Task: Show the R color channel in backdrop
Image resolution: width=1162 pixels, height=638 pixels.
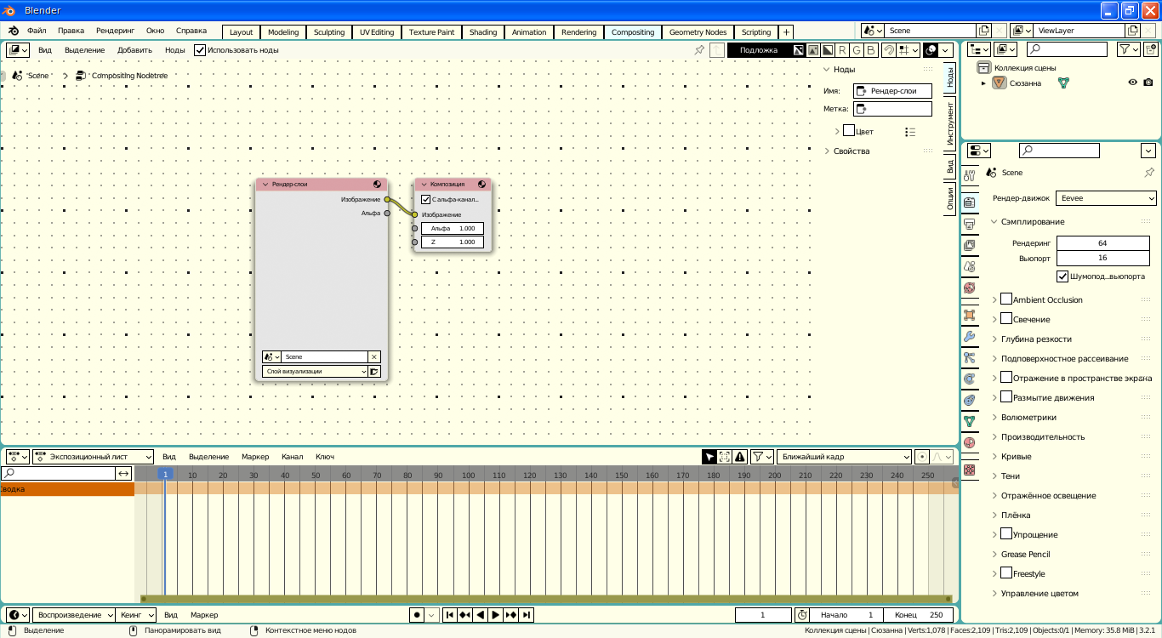Action: pyautogui.click(x=842, y=50)
